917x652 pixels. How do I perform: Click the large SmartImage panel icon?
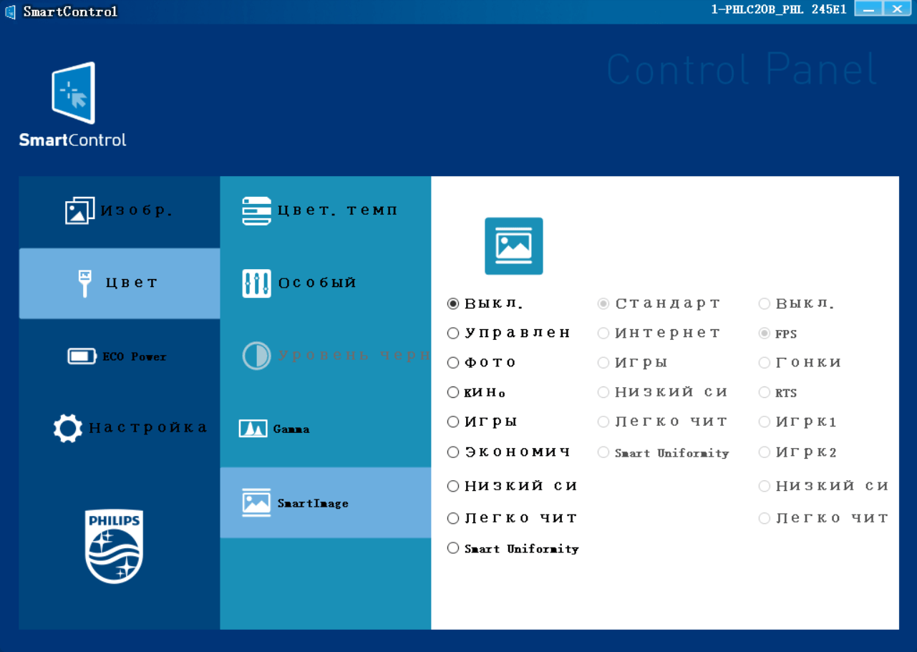pyautogui.click(x=513, y=246)
